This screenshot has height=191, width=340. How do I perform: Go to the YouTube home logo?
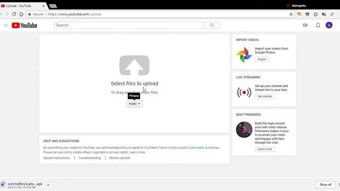click(x=24, y=25)
